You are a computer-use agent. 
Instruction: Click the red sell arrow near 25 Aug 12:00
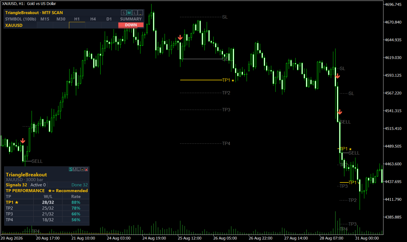pyautogui.click(x=180, y=37)
